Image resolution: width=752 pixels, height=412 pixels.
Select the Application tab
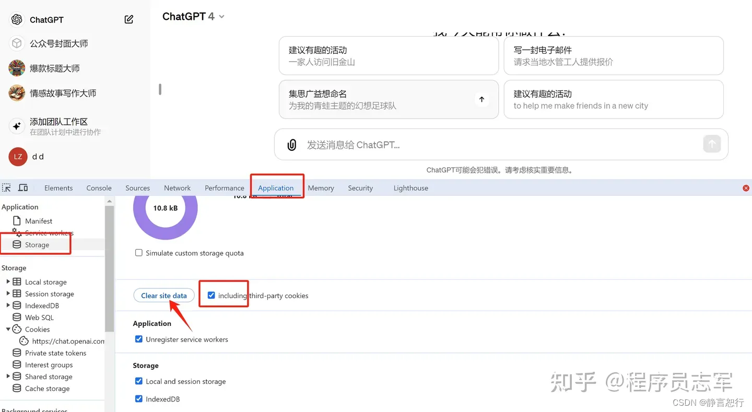(x=276, y=188)
